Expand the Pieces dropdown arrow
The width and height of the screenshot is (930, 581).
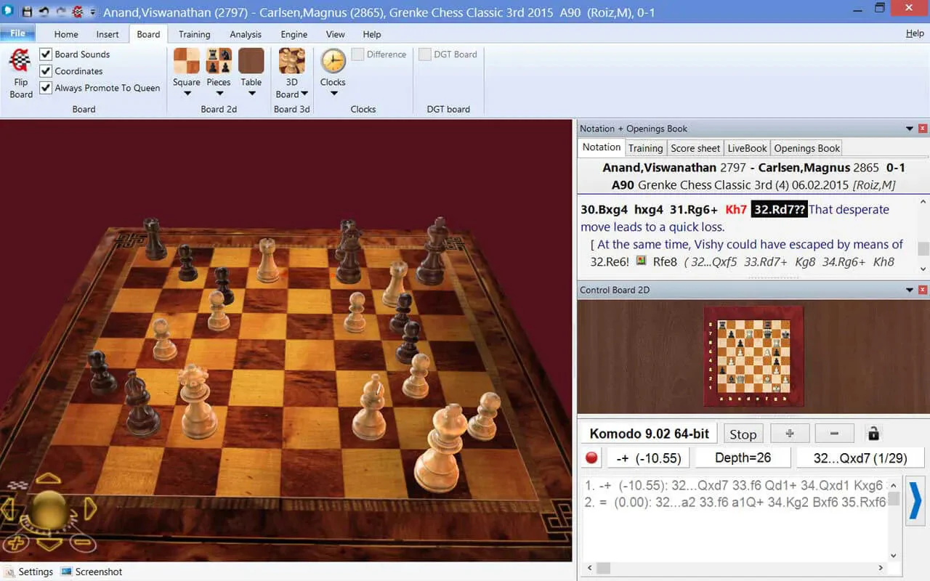pyautogui.click(x=219, y=93)
